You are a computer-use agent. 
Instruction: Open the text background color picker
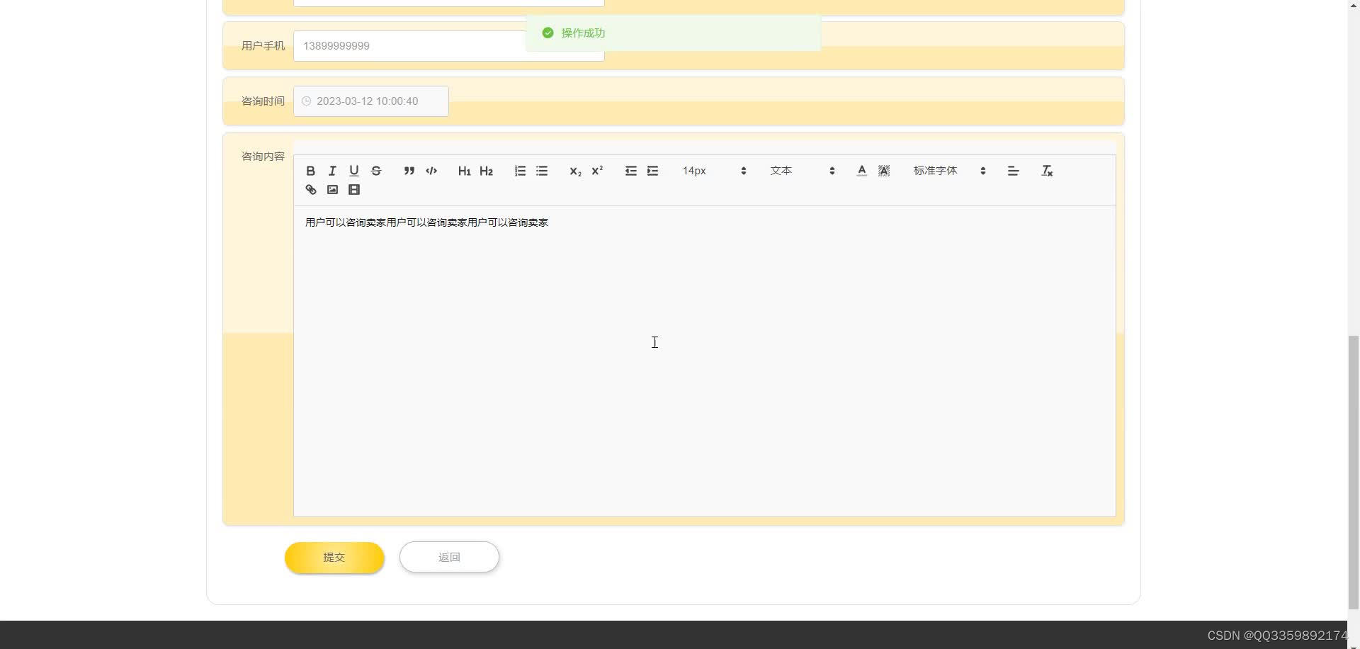click(x=883, y=171)
